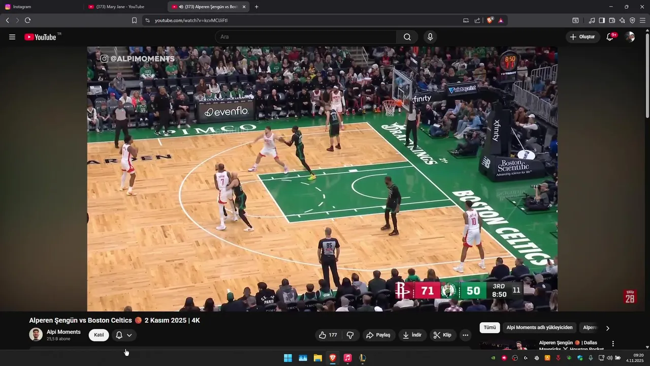The height and width of the screenshot is (366, 650).
Task: Dislike the video with thumbs down
Action: click(350, 335)
